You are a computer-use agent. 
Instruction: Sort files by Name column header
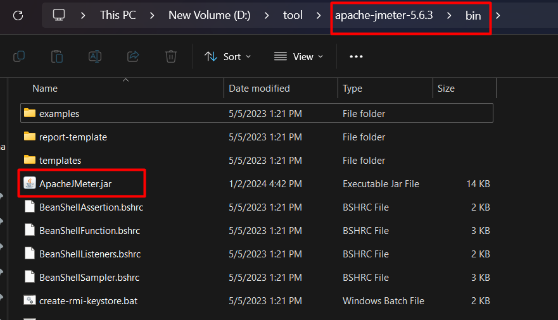pos(45,89)
